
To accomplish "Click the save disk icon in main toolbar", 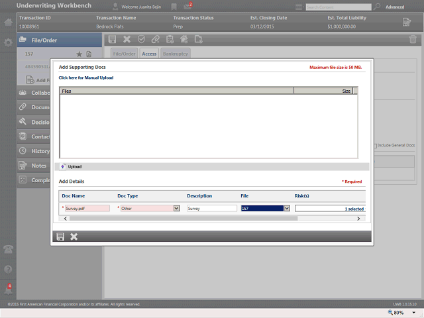I will pyautogui.click(x=112, y=40).
